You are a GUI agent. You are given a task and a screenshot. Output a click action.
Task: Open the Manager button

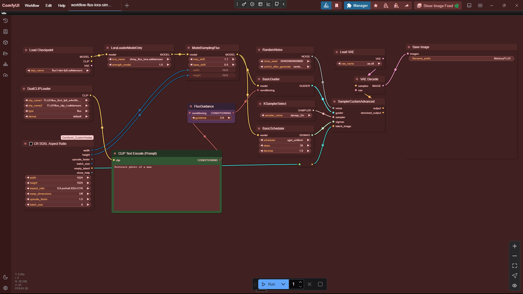pyautogui.click(x=357, y=5)
